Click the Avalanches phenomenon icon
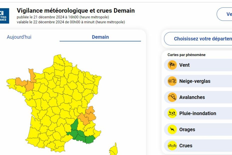The image size is (232, 155). 172,97
